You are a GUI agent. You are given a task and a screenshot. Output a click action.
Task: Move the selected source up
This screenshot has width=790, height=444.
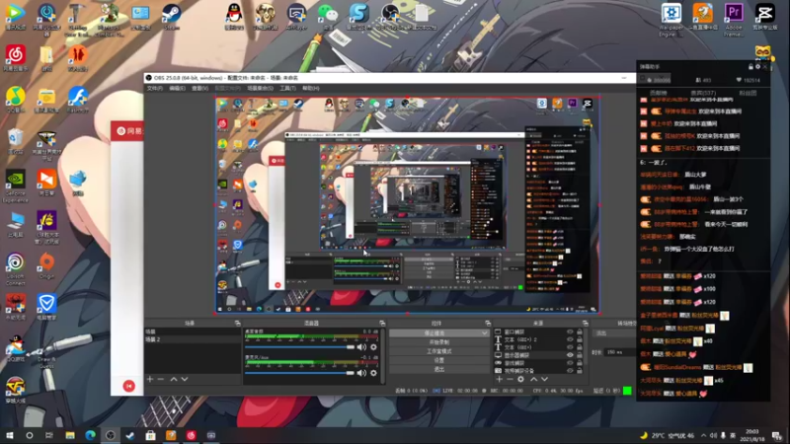point(533,379)
